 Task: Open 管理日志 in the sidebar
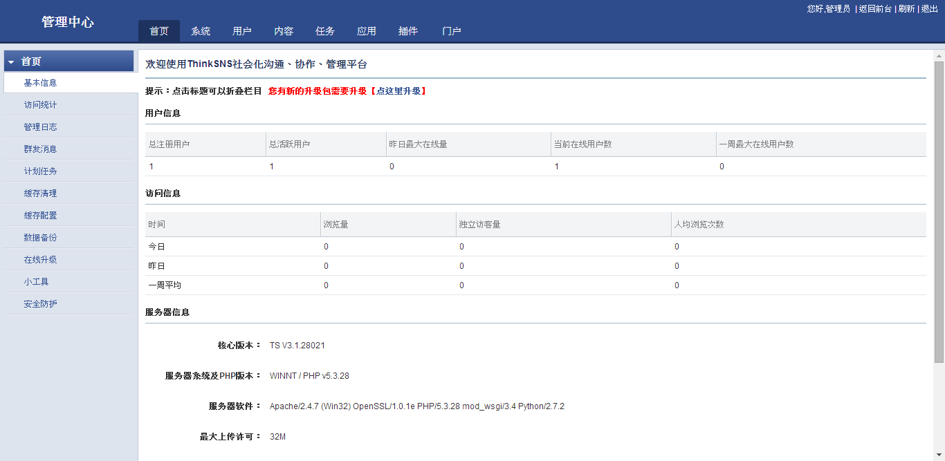40,127
